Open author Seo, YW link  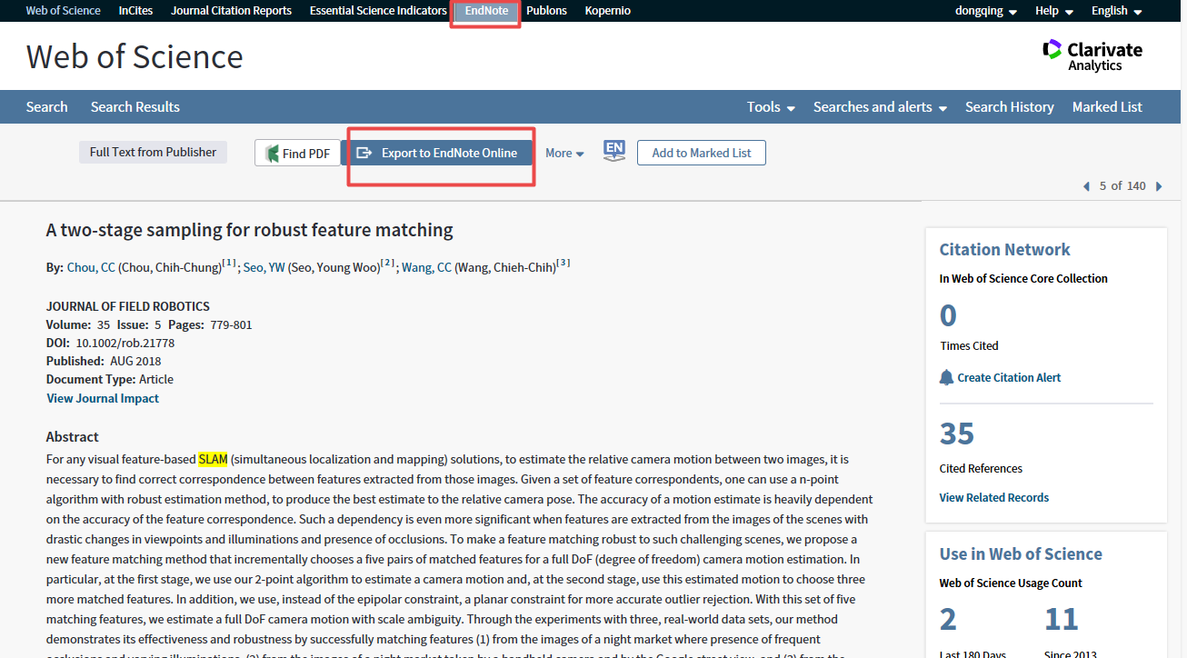click(264, 267)
